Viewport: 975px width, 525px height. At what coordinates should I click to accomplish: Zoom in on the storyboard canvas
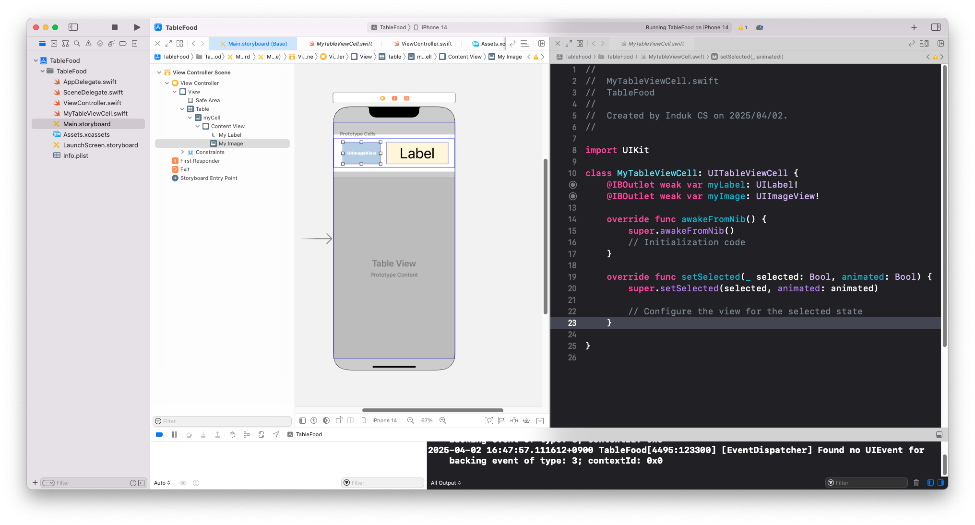[443, 420]
